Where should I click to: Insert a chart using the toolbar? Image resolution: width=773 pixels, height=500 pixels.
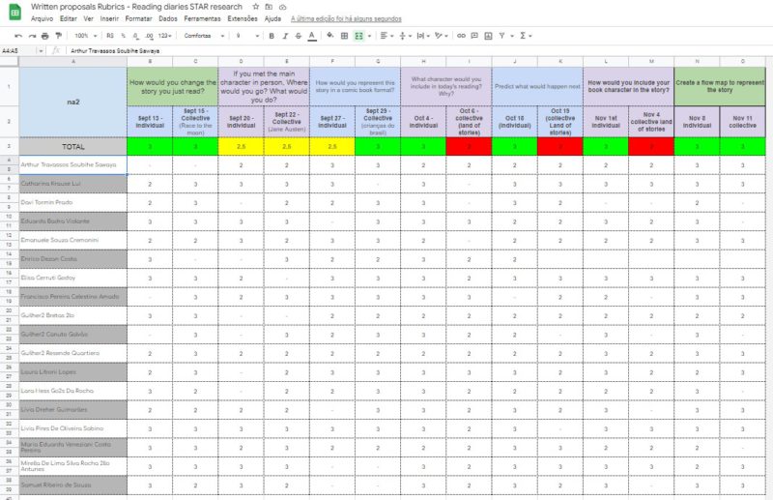(487, 36)
